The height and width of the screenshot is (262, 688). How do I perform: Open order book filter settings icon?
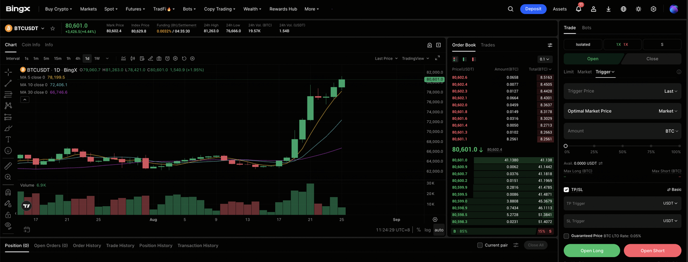tap(550, 45)
